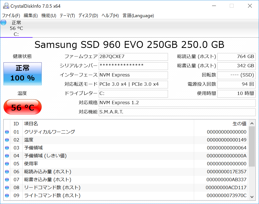Image resolution: width=259 pixels, height=204 pixels.
Task: Close the CrystalDiskInfo window
Action: [x=250, y=6]
